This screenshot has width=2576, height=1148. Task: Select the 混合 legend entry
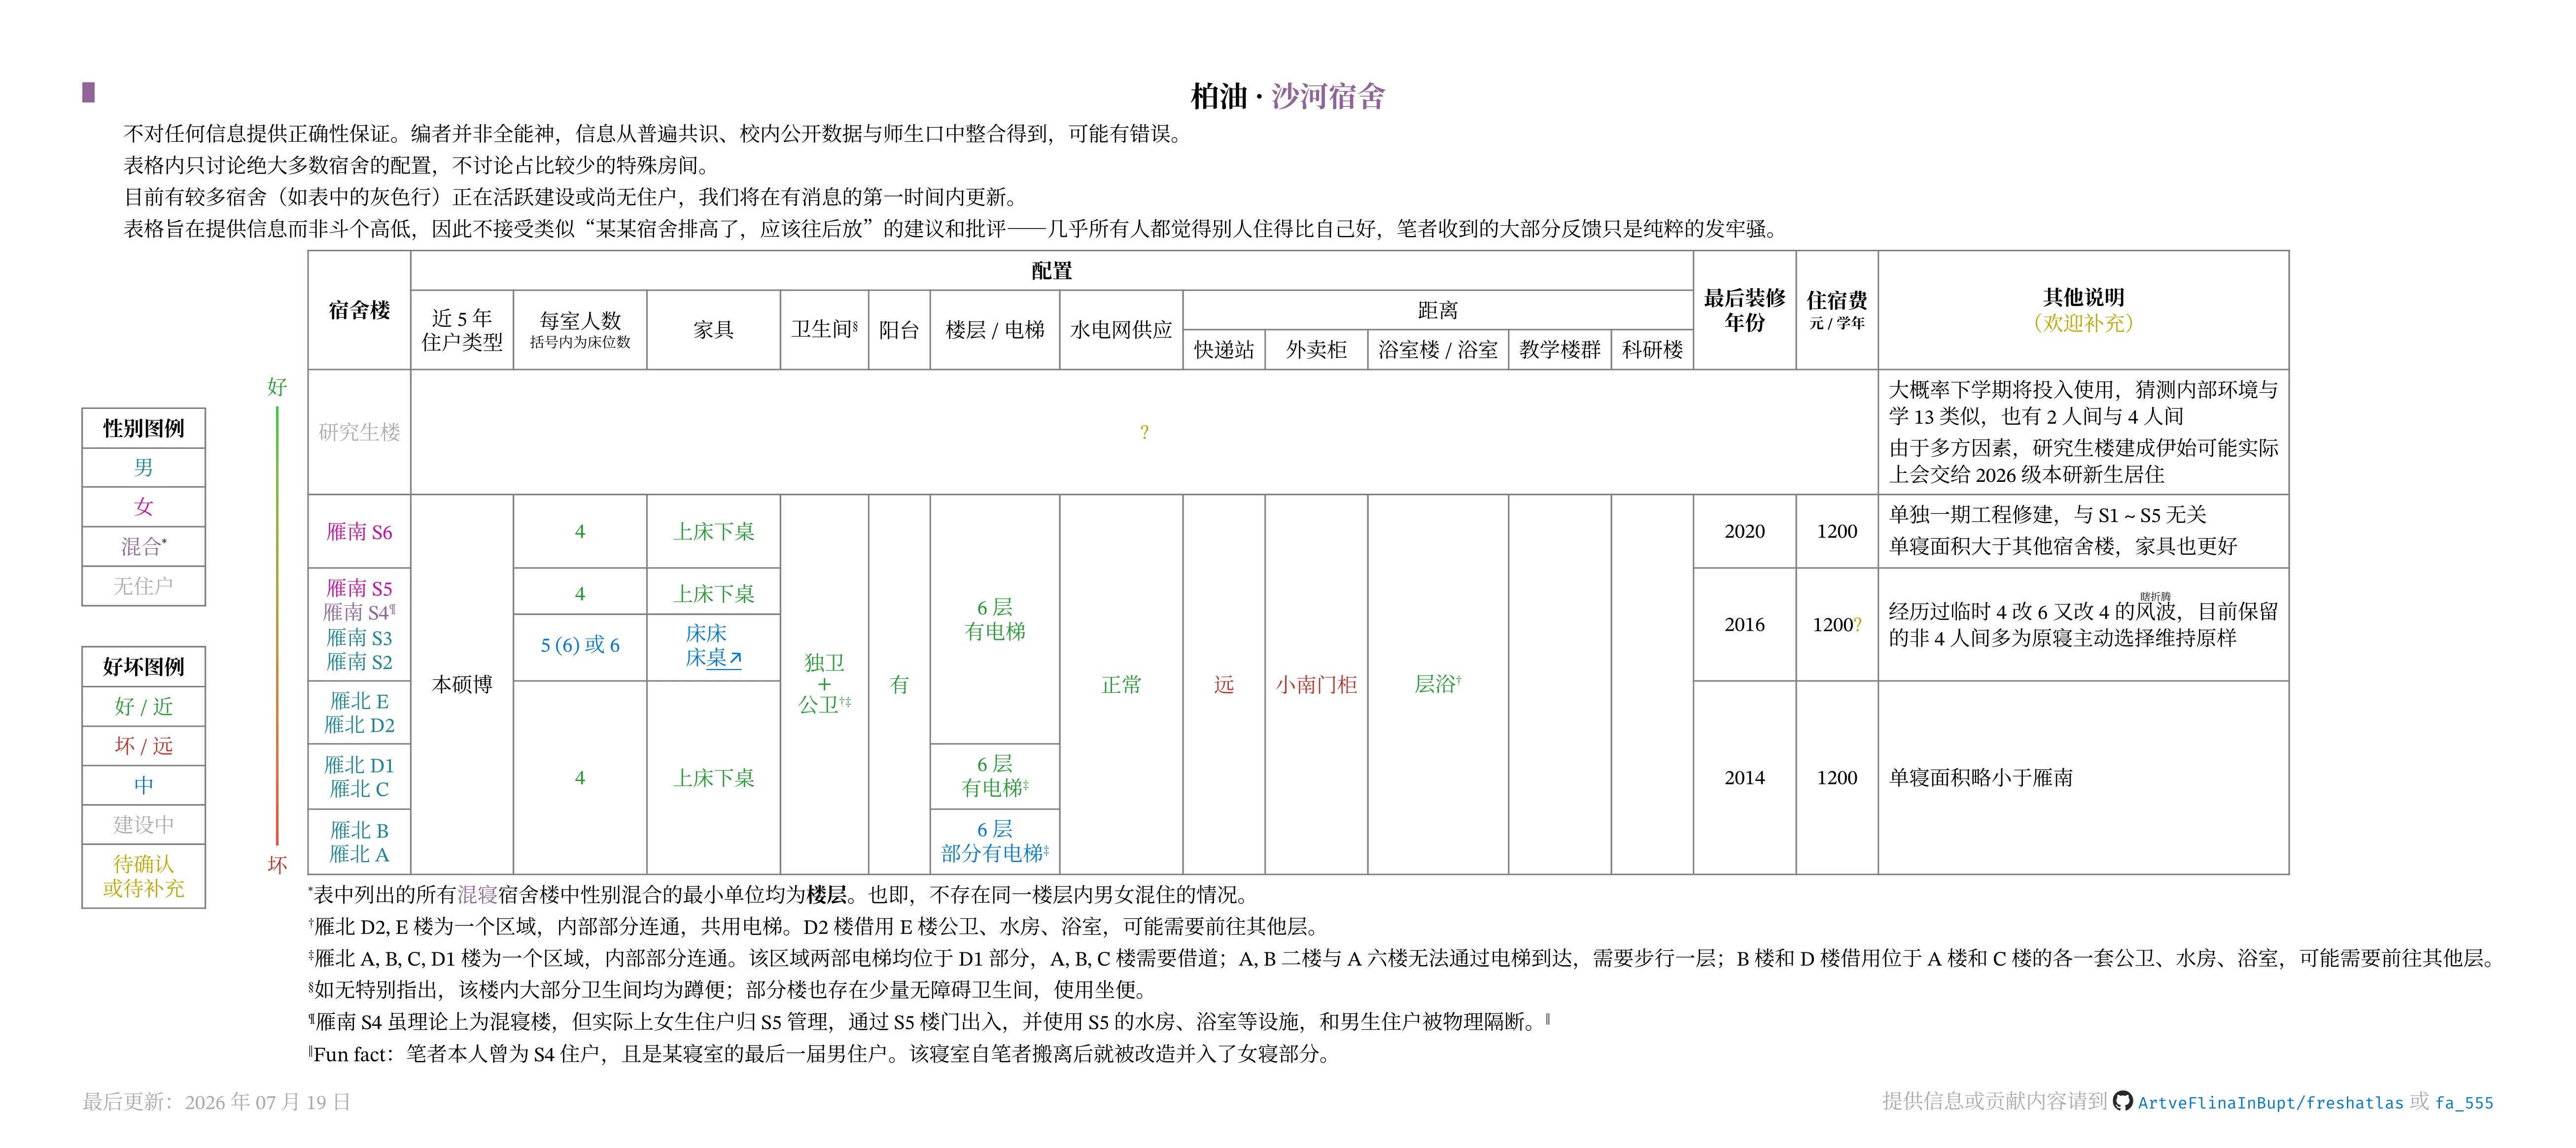[x=144, y=546]
